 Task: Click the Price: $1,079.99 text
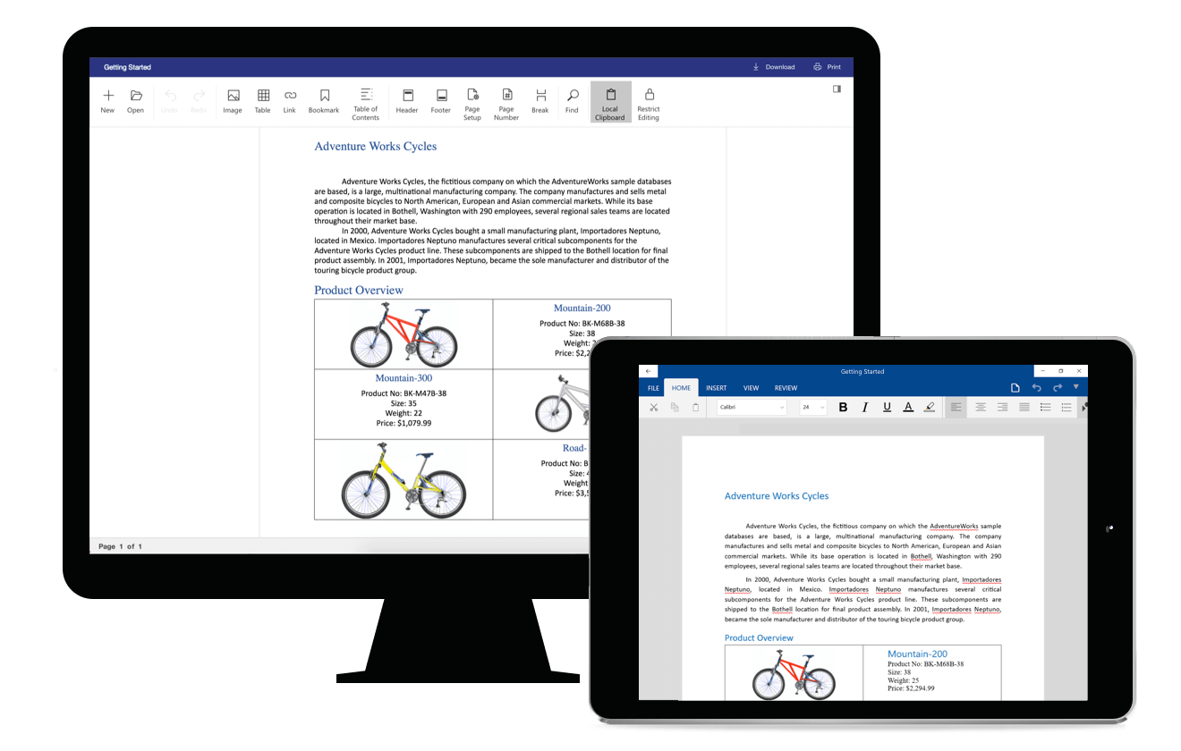point(404,423)
